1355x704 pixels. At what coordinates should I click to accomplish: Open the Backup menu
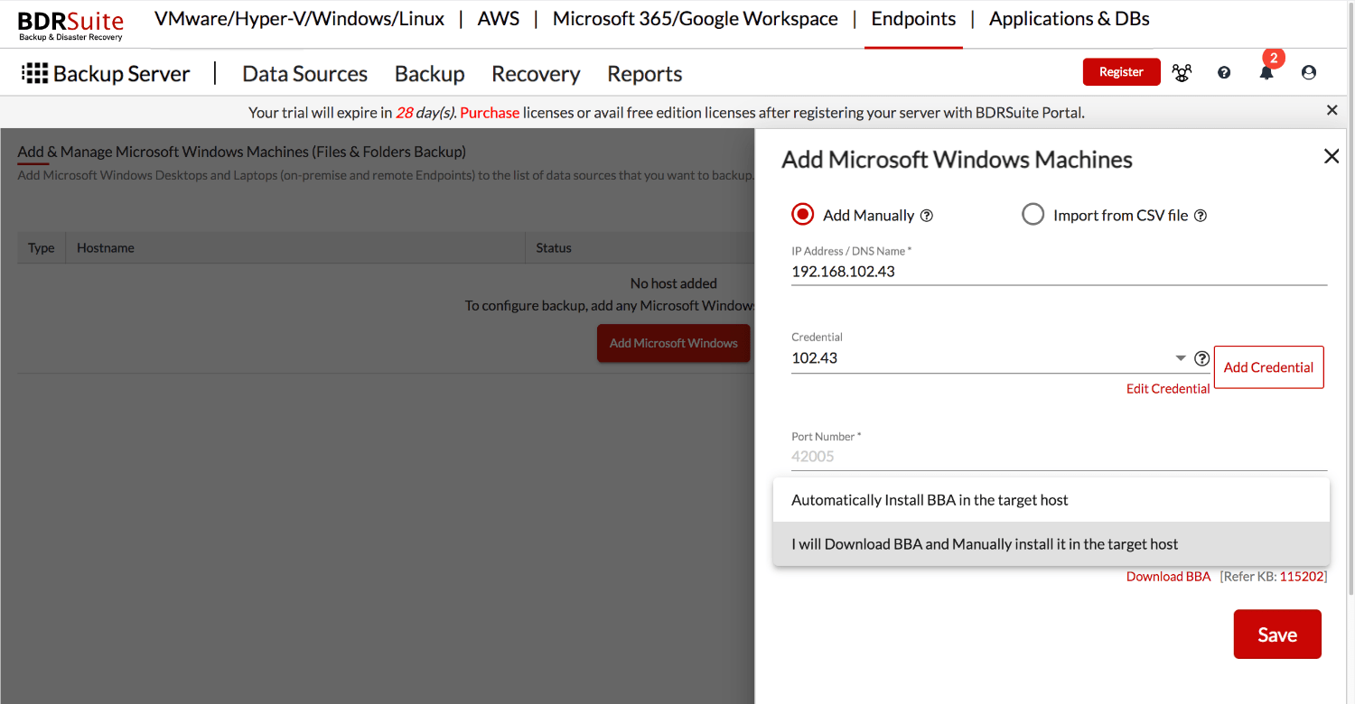pos(430,74)
